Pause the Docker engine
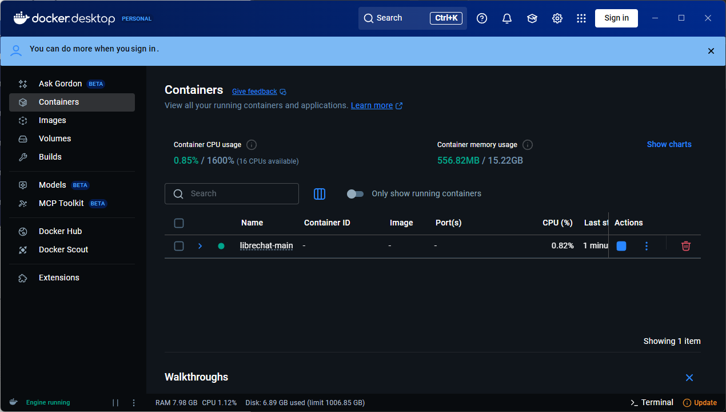726x412 pixels. click(115, 403)
